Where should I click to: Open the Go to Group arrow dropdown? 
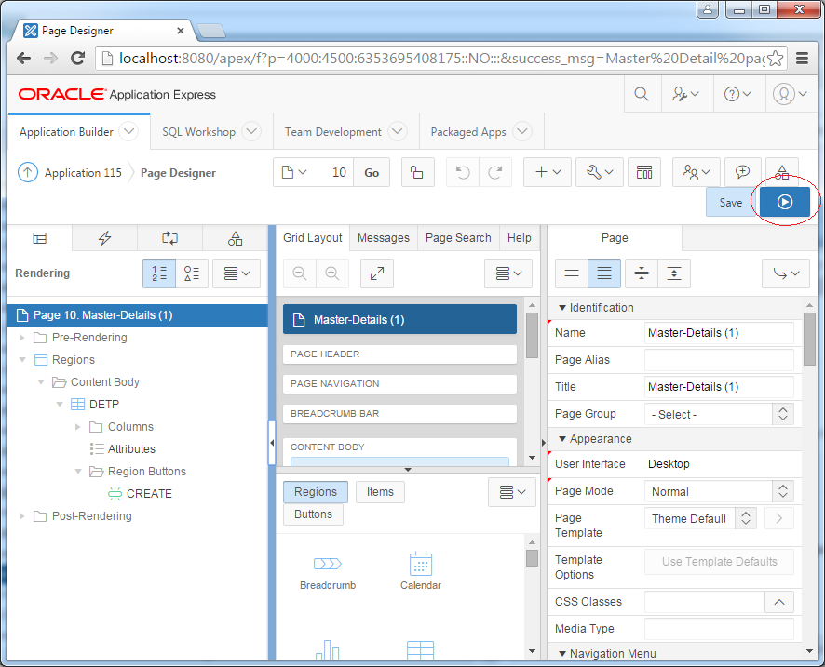tap(786, 273)
